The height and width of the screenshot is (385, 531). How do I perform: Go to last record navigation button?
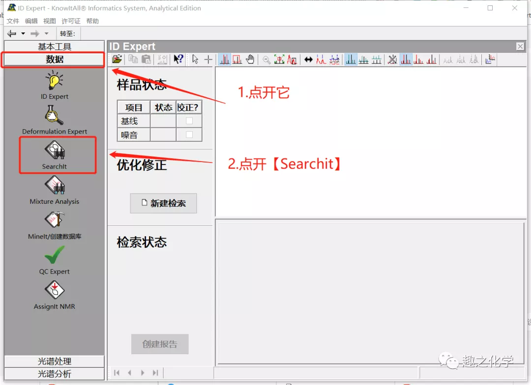[x=155, y=373]
